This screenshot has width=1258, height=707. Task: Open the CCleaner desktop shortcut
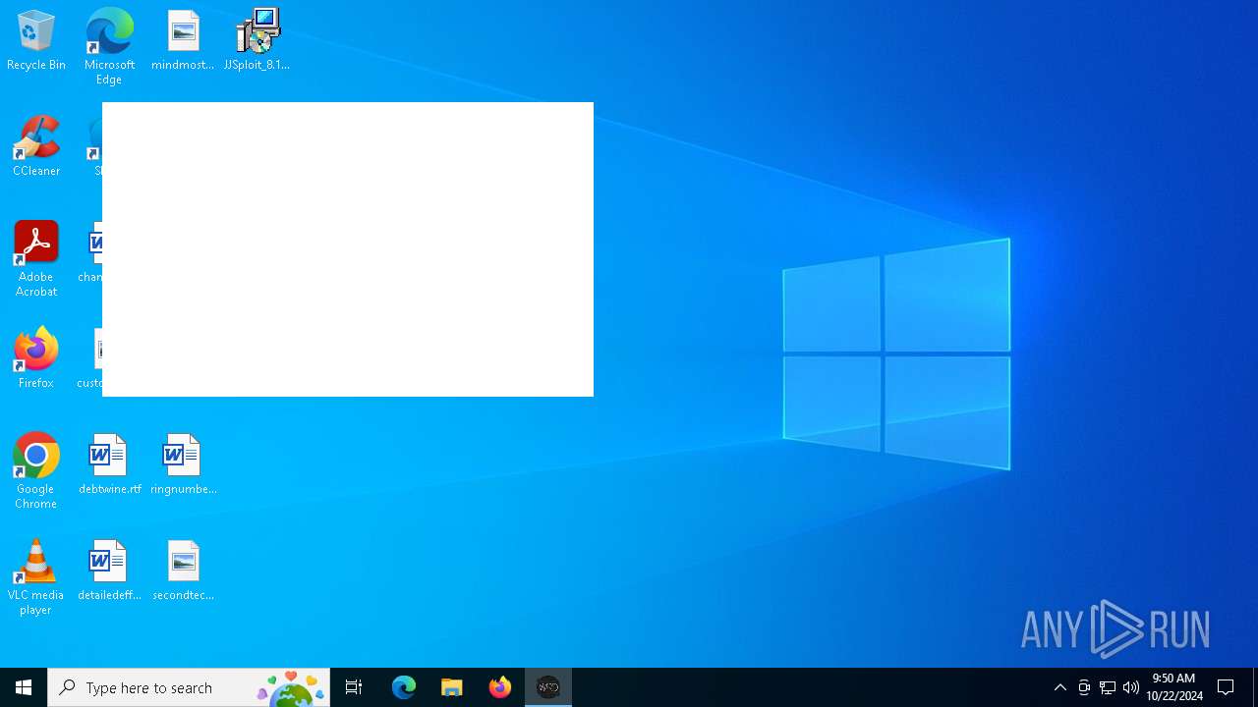click(x=36, y=147)
